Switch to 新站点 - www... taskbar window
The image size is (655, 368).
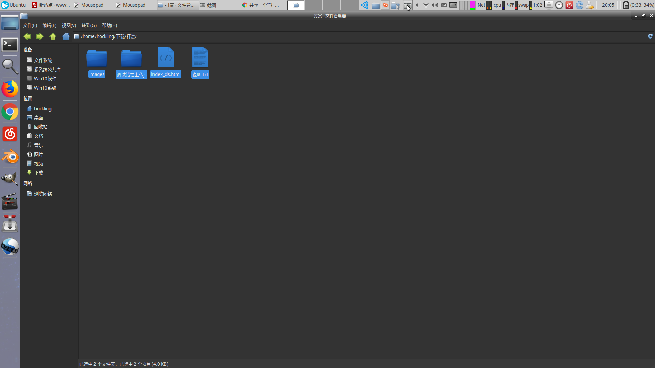click(x=51, y=5)
